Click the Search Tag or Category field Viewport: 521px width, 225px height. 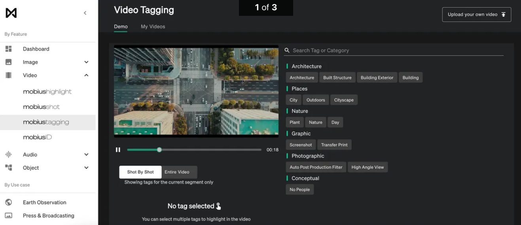tap(396, 51)
